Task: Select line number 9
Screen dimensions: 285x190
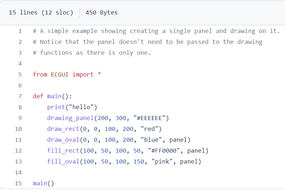Action: pyautogui.click(x=20, y=118)
